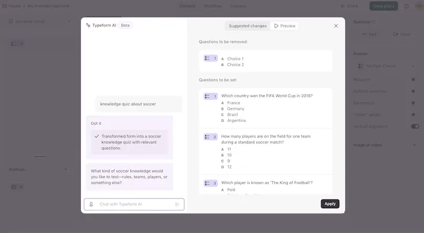Click the View plans button
This screenshot has height=233, width=424.
(x=384, y=6)
